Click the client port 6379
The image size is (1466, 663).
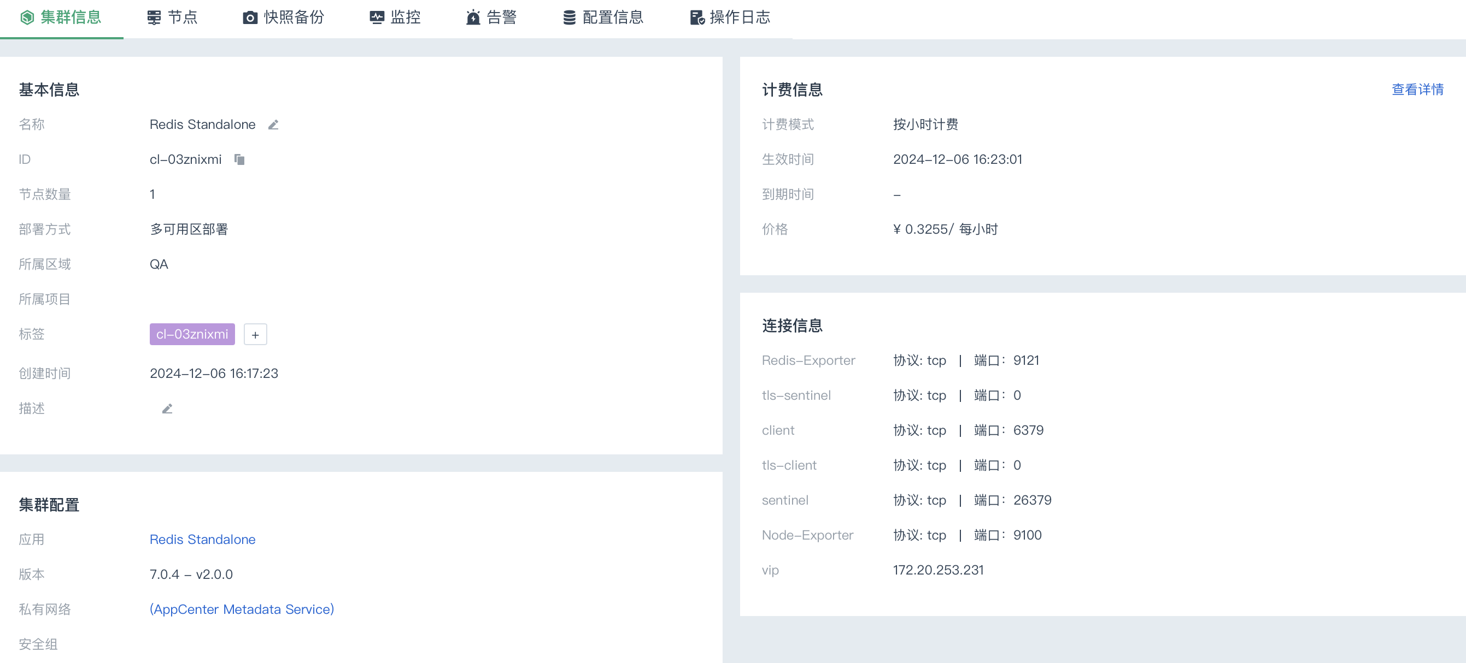[1028, 430]
